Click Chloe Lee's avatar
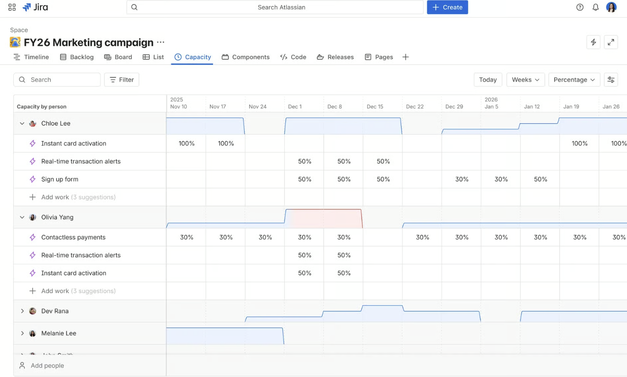This screenshot has height=377, width=627. click(33, 123)
